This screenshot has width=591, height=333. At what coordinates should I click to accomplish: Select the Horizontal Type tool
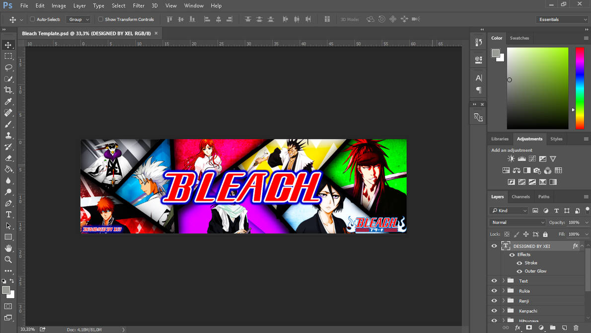click(x=8, y=214)
